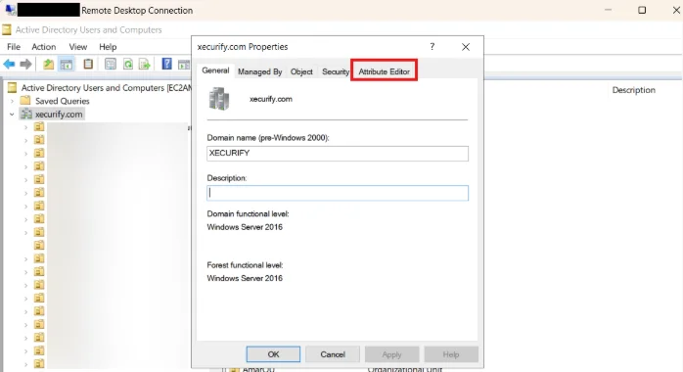This screenshot has width=683, height=372.
Task: Click the Domain functional level label
Action: 248,213
